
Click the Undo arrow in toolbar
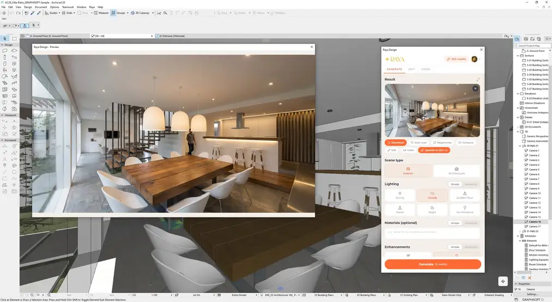coord(12,13)
